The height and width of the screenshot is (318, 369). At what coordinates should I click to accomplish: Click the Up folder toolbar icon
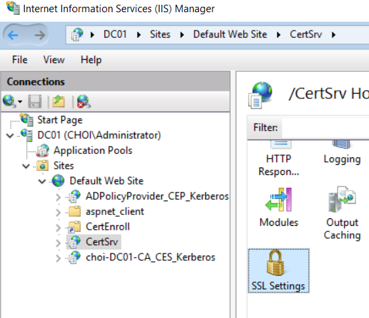point(58,101)
